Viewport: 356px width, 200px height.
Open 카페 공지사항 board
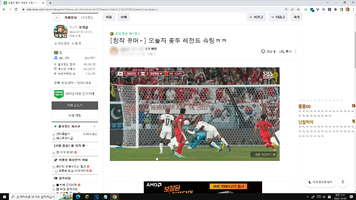tap(66, 185)
